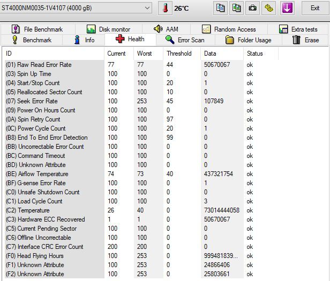This screenshot has height=281, width=330.
Task: Click the purple download arrow icon
Action: (287, 8)
